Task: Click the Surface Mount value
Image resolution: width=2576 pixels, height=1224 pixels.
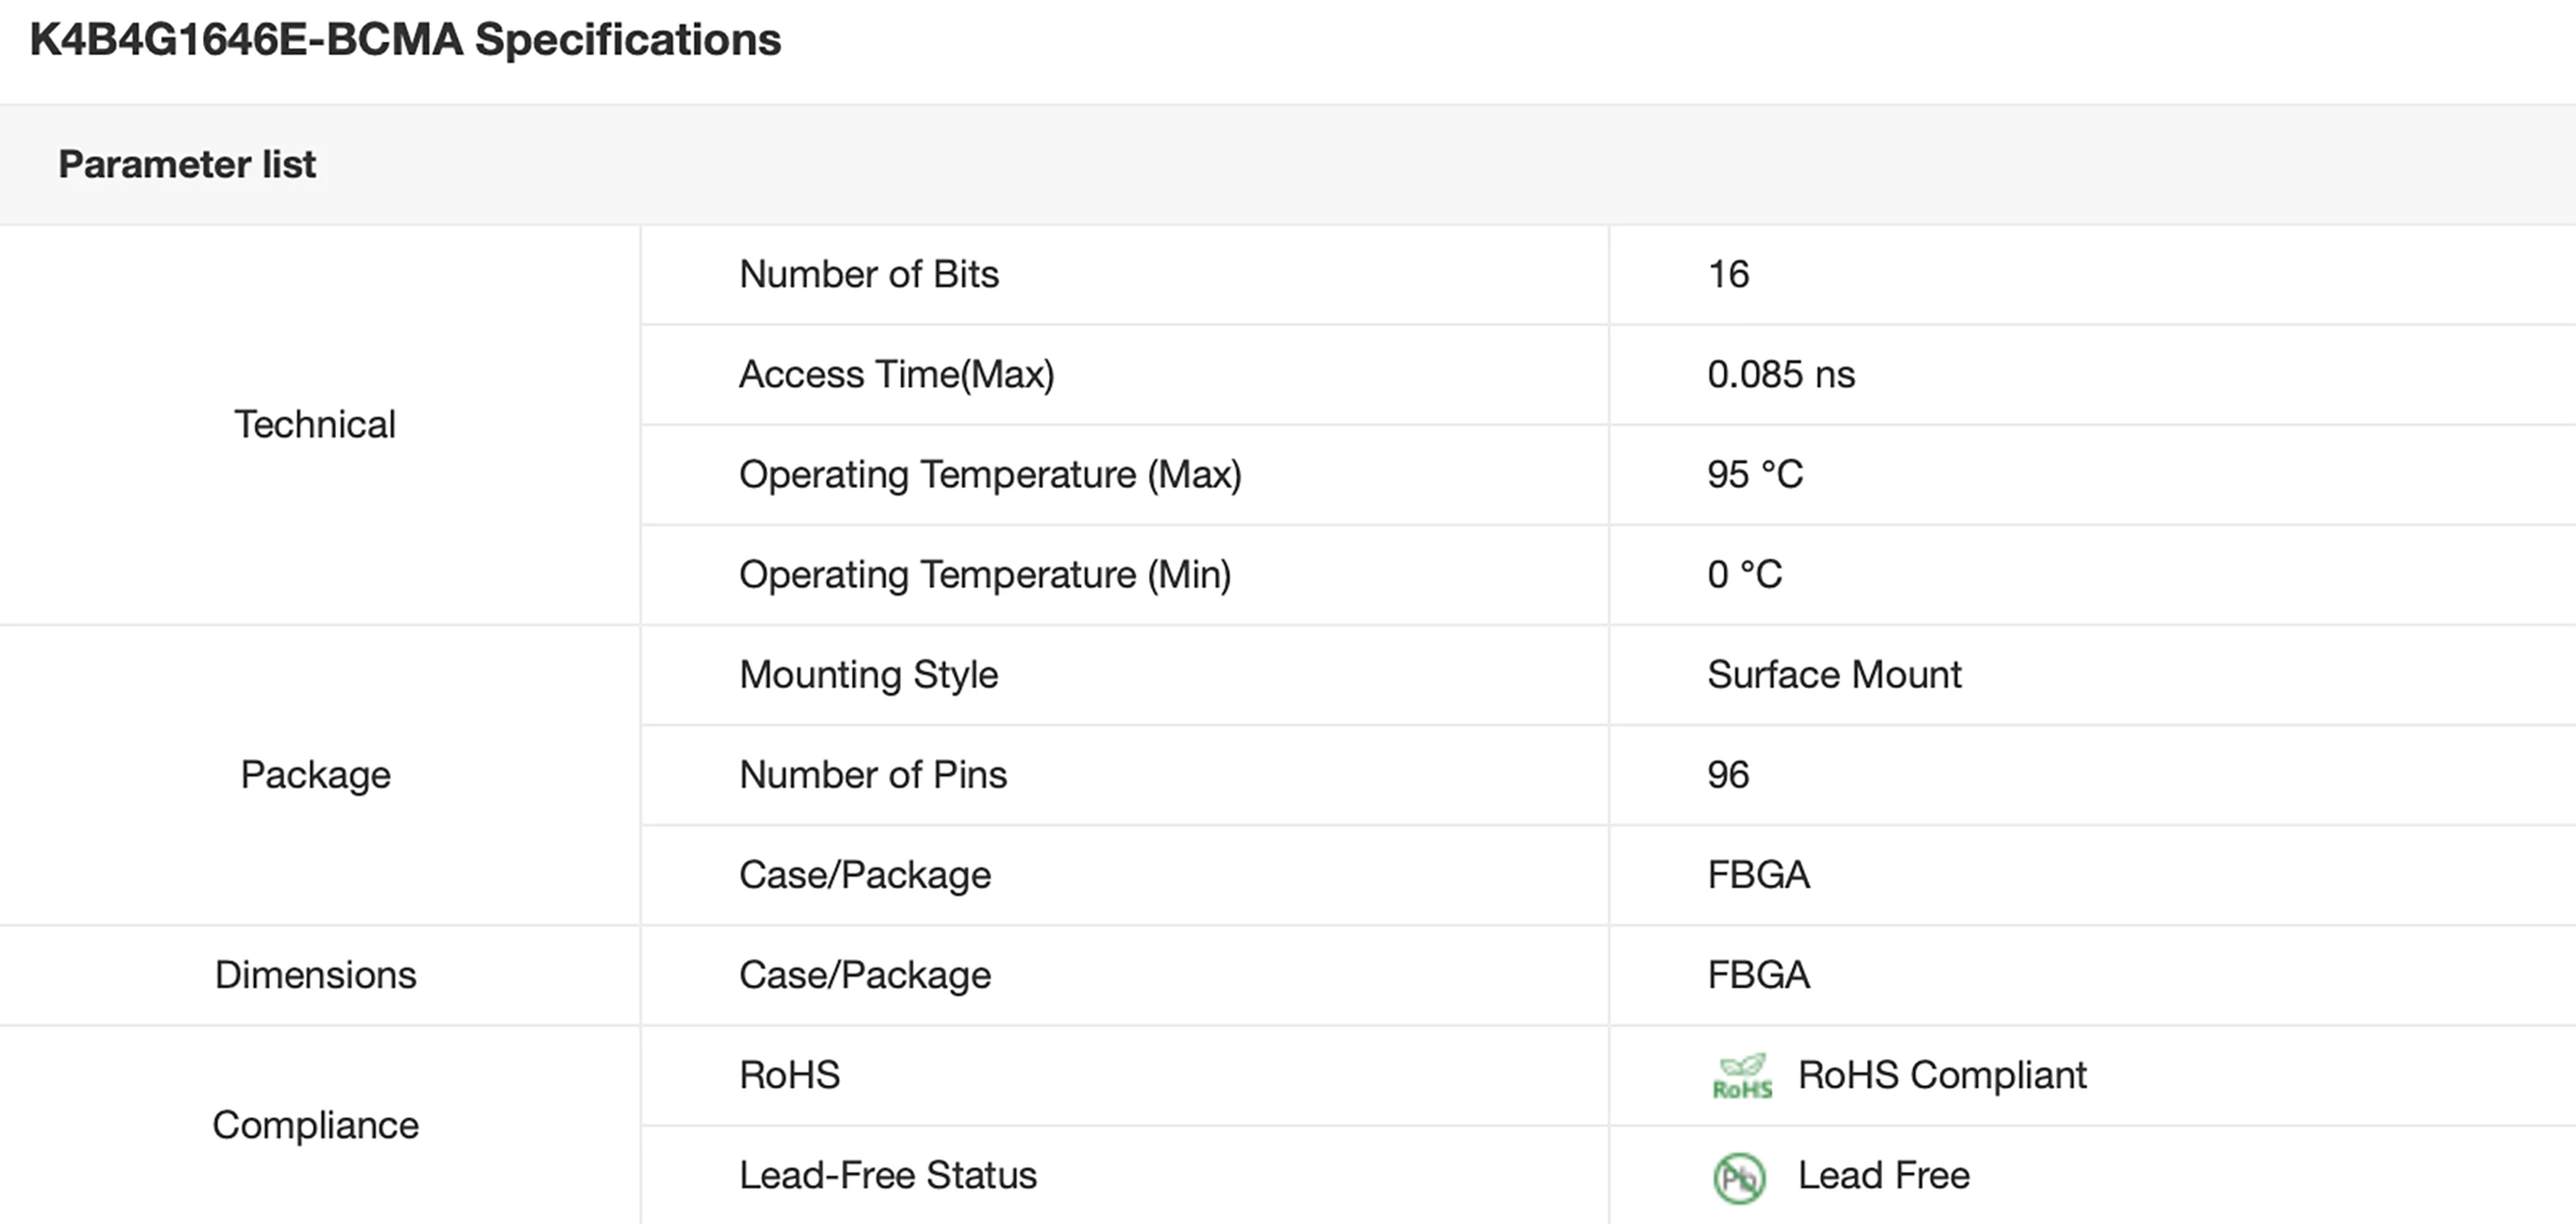Action: [x=1833, y=675]
